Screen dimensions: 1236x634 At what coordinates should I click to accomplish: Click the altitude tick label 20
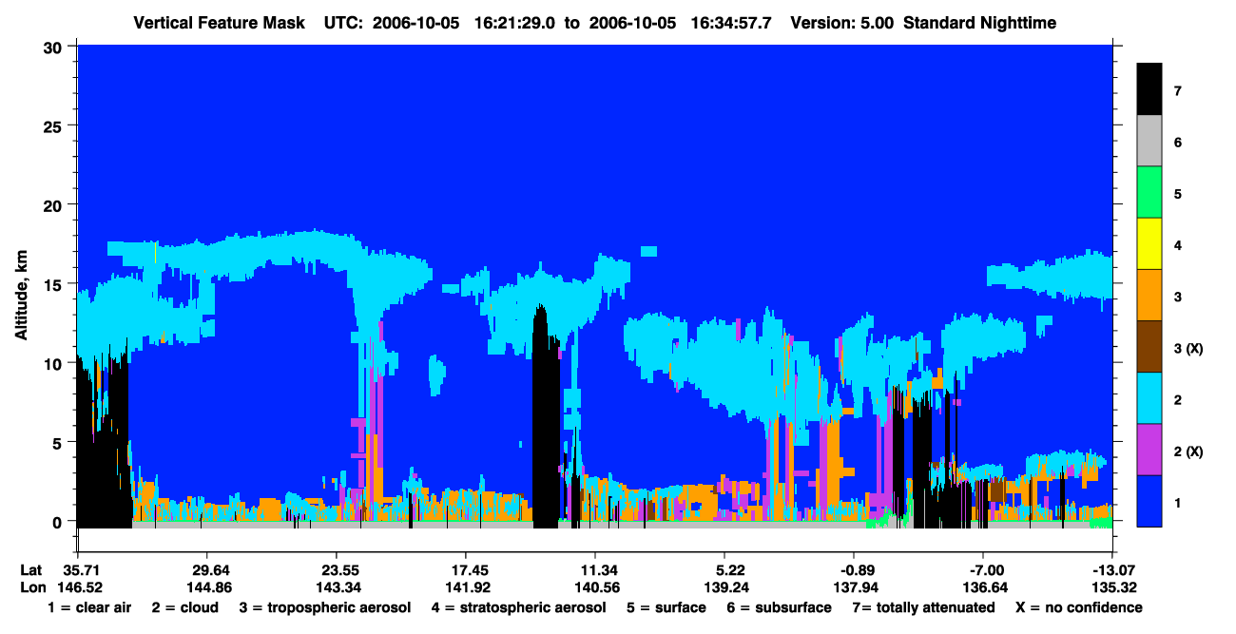click(55, 204)
